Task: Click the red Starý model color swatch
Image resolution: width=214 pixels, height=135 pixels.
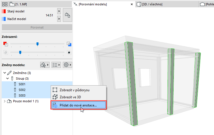Action: point(4,11)
